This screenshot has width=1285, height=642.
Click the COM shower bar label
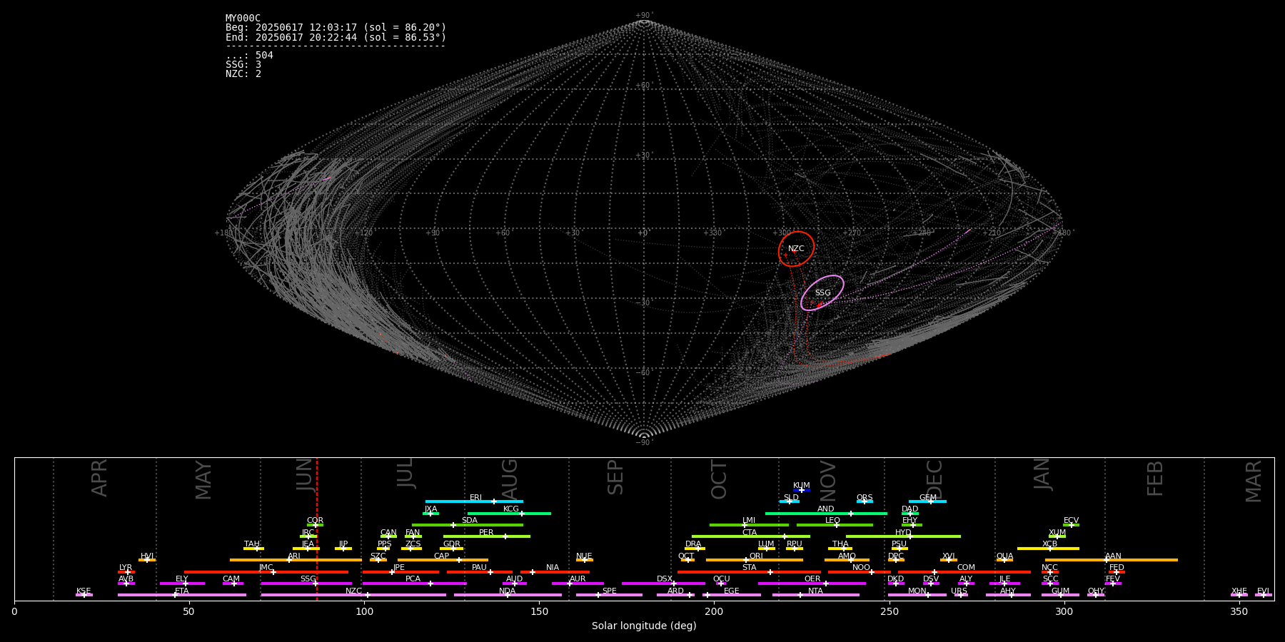pyautogui.click(x=966, y=568)
